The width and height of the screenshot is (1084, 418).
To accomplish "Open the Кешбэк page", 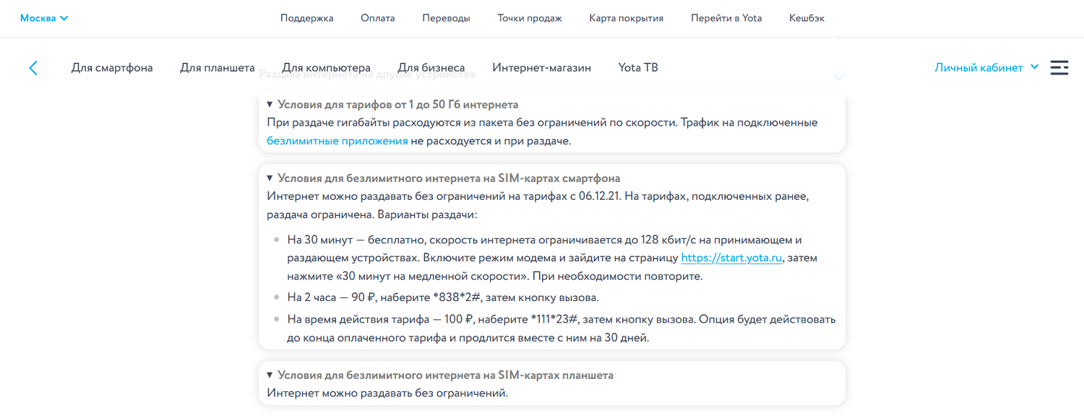I will [806, 18].
